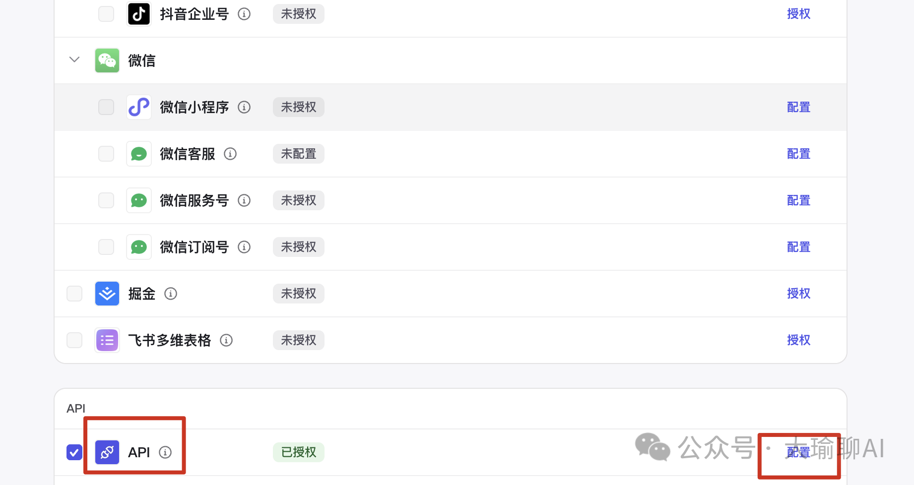Open the info tooltip next to API

(165, 452)
